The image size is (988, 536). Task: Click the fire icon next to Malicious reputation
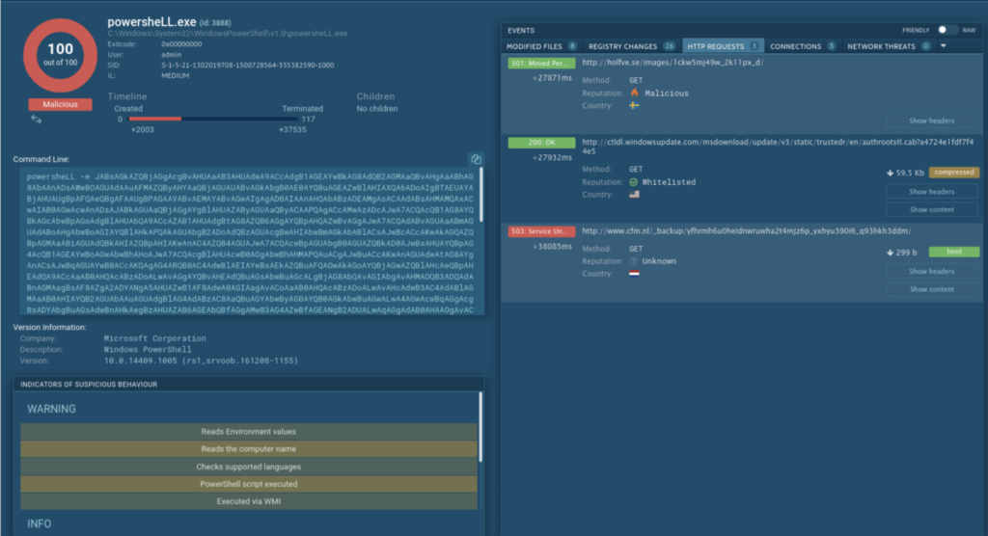click(635, 93)
